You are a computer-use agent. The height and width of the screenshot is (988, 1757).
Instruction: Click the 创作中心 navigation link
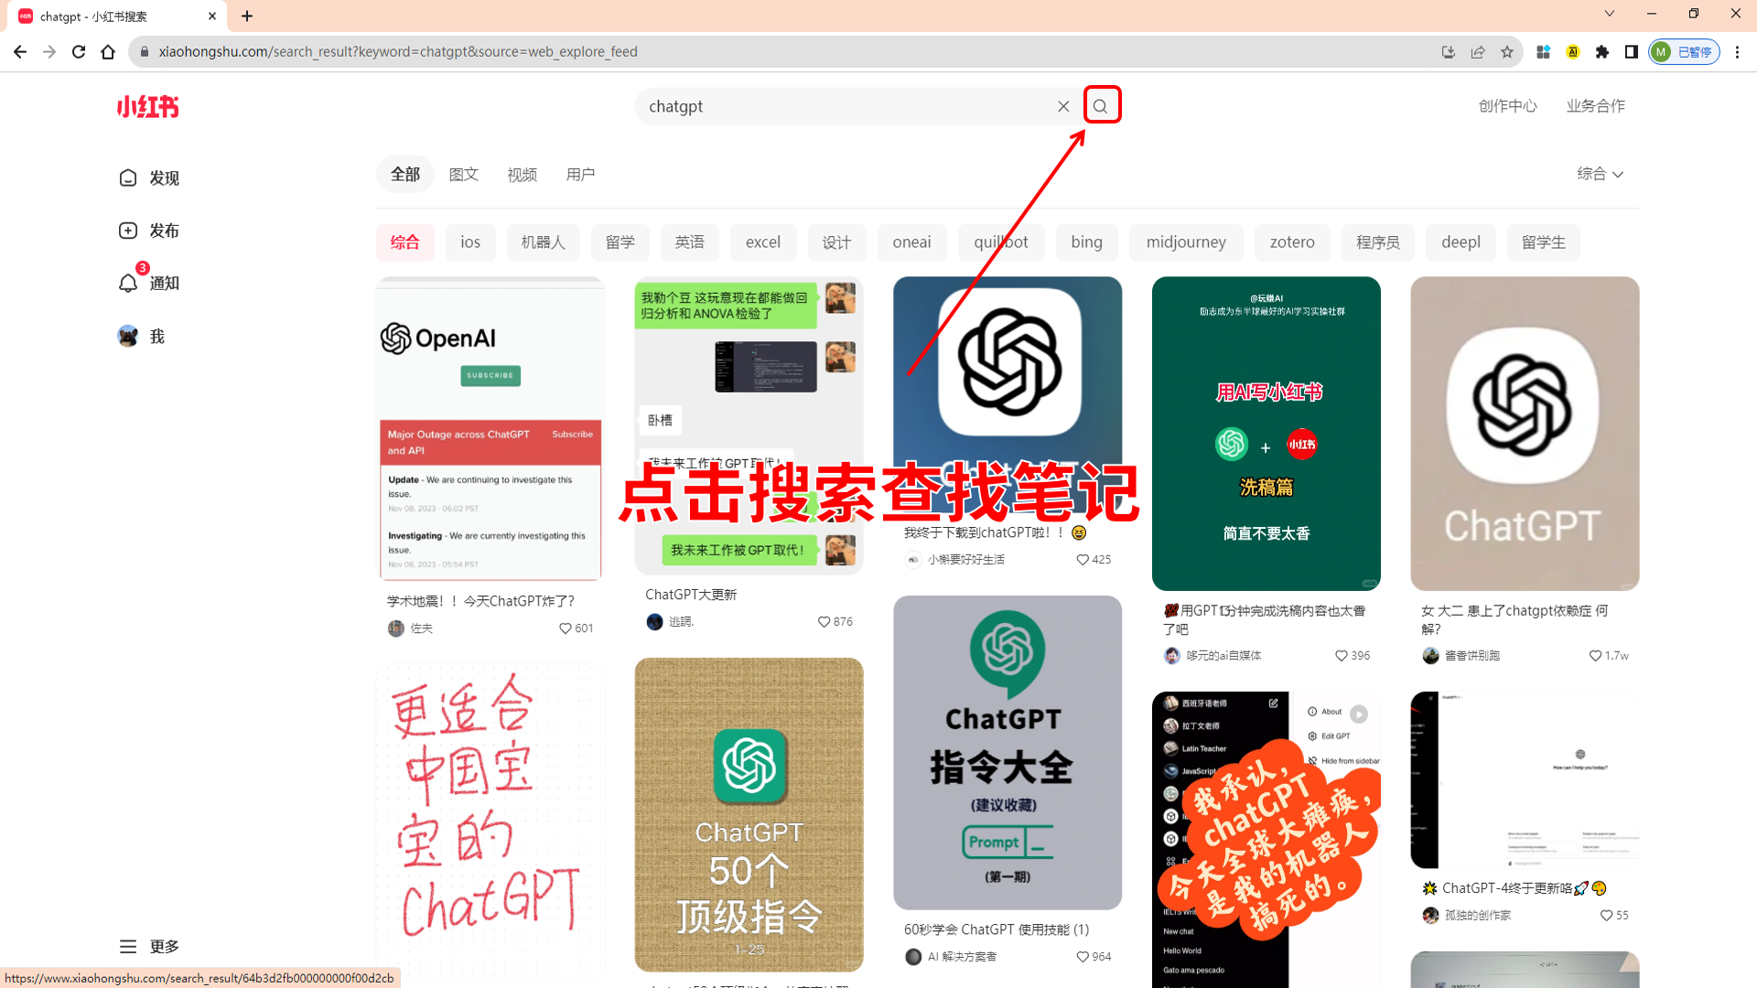pyautogui.click(x=1507, y=106)
